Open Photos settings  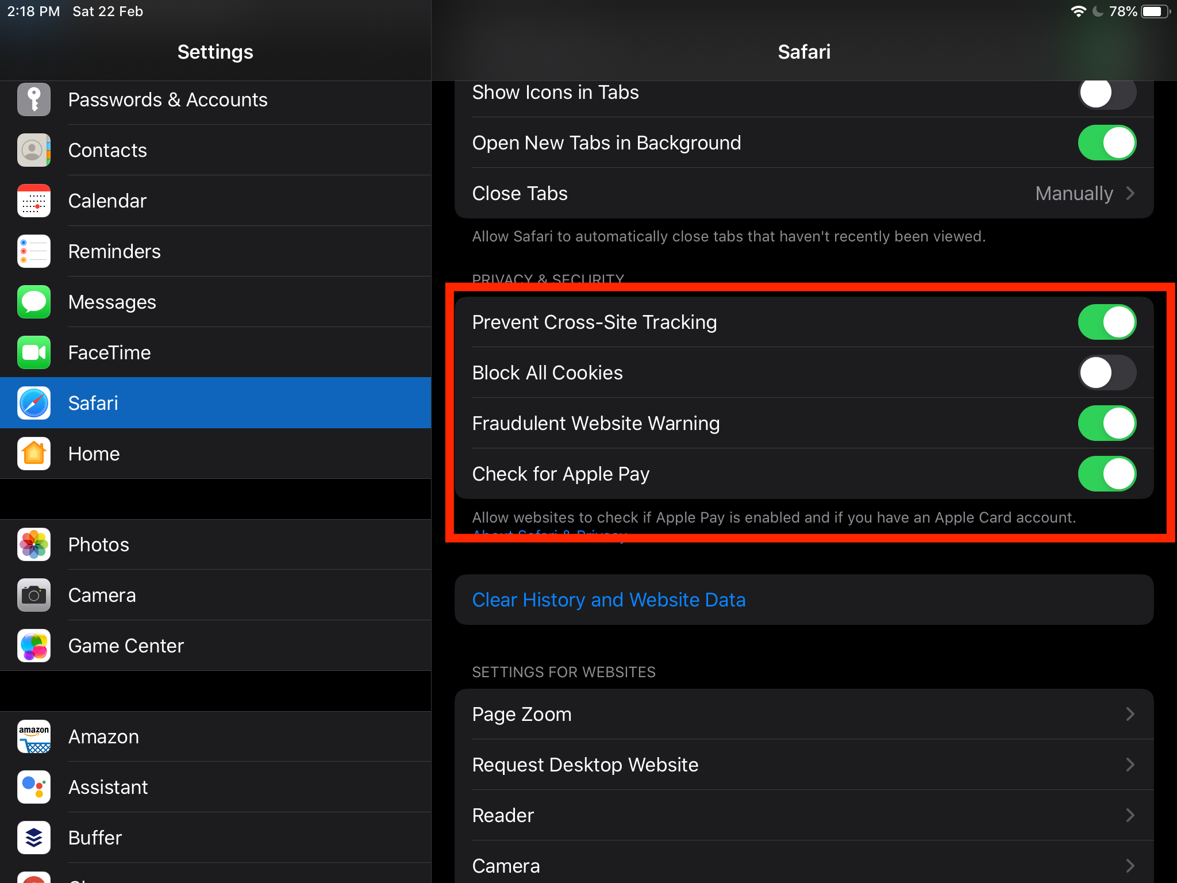pyautogui.click(x=99, y=544)
